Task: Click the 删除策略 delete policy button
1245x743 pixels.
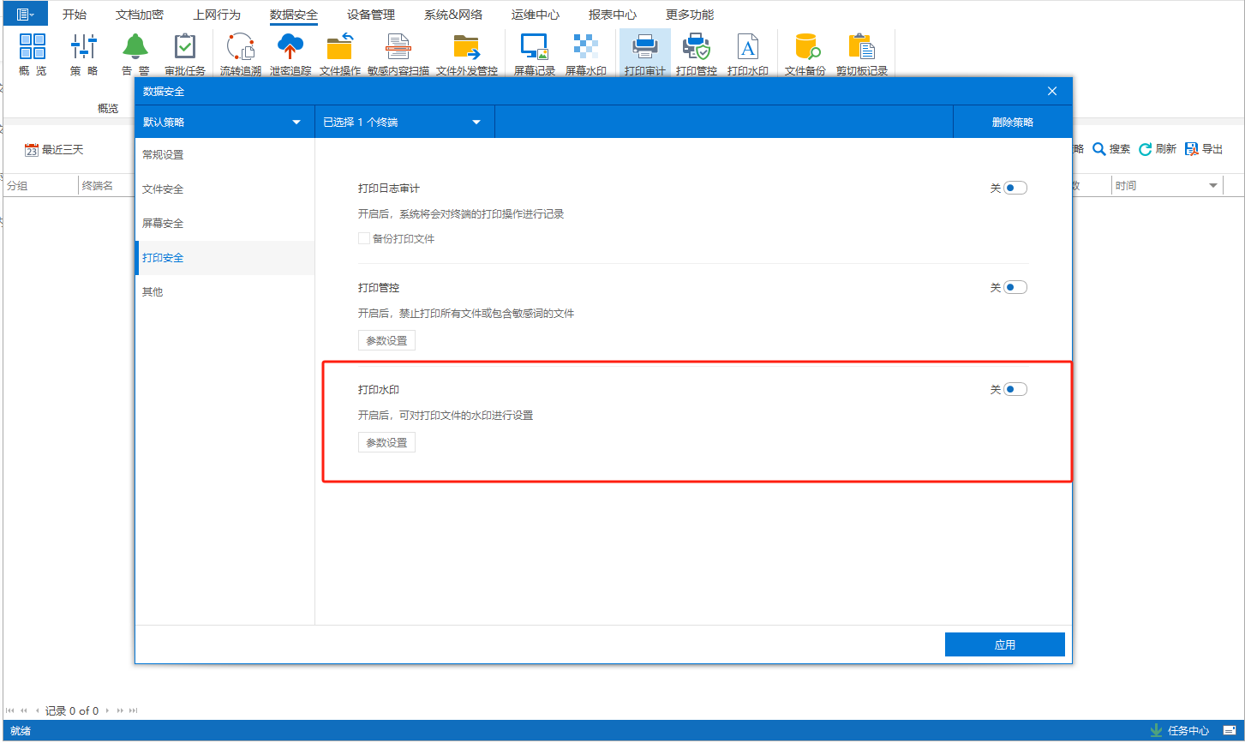Action: point(1012,122)
